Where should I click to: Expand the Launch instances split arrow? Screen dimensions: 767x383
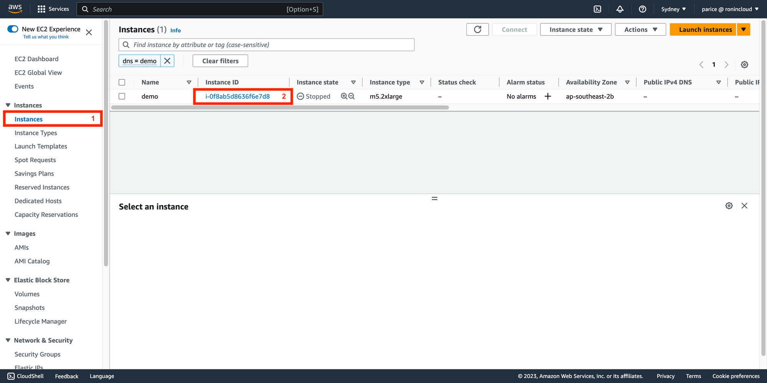click(743, 29)
